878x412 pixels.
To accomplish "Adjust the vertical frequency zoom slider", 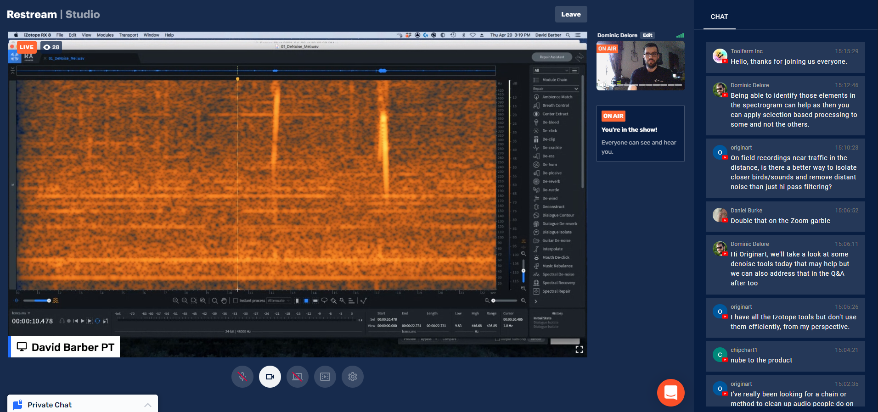I will click(523, 271).
